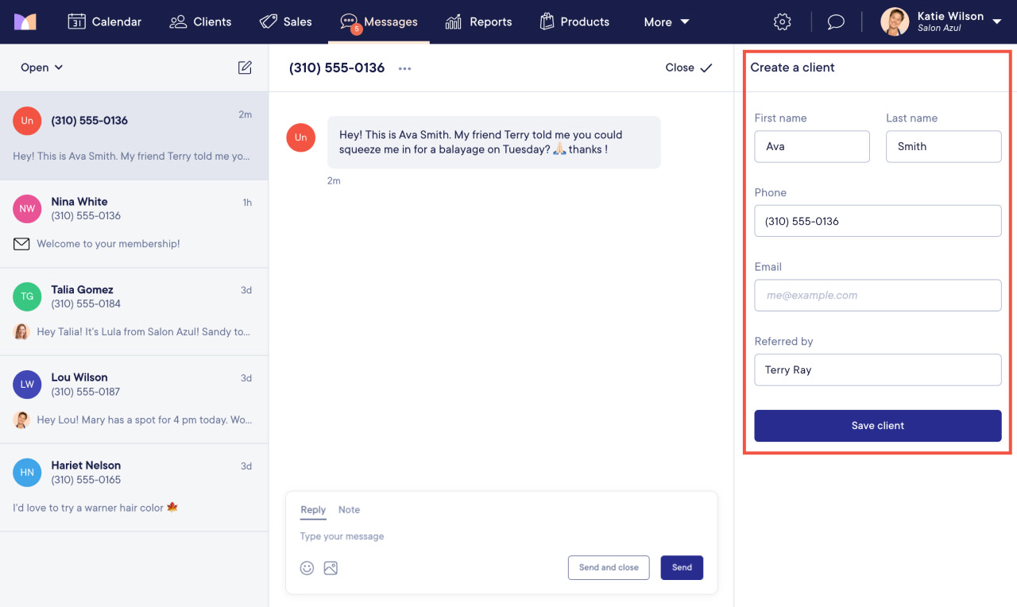Open Lou Wilson conversation
Screen dimensions: 1017x607
134,400
